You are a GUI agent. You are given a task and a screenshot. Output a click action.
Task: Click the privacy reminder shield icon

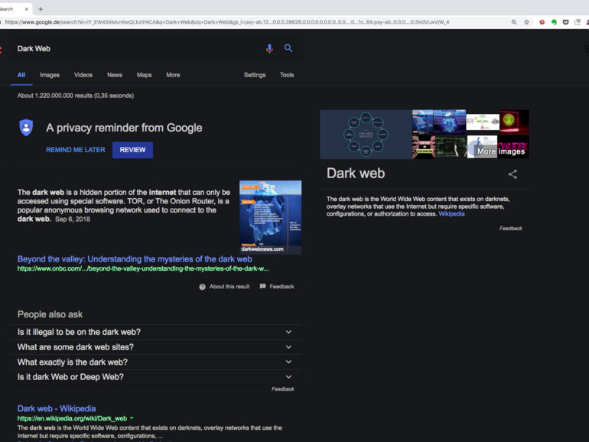[x=26, y=128]
